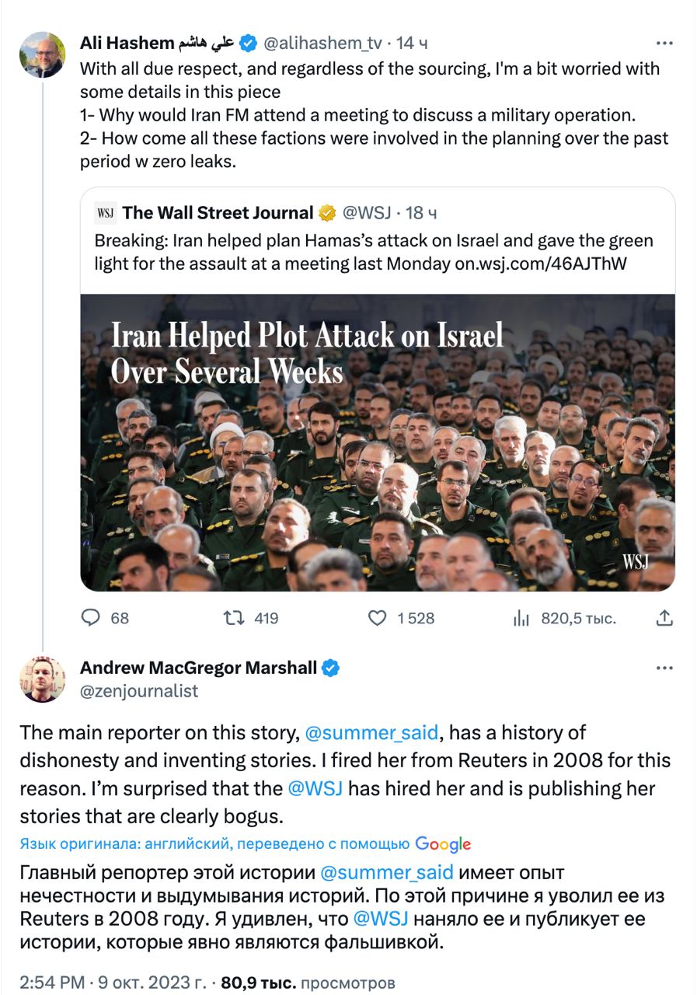The height and width of the screenshot is (995, 697).
Task: Open view analytics icon showing 820,5 тыс.
Action: [x=521, y=619]
